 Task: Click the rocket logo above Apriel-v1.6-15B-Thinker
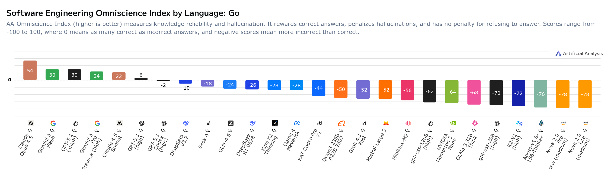[541, 123]
